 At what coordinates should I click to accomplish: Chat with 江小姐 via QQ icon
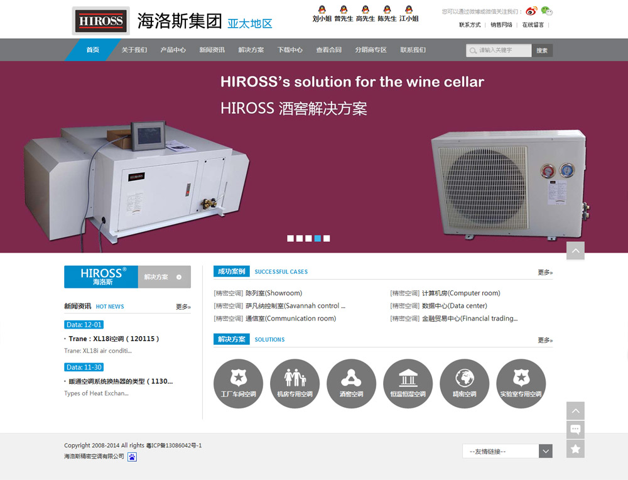point(409,9)
